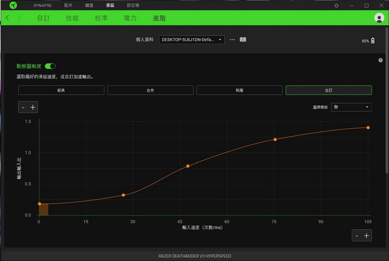The width and height of the screenshot is (389, 261).
Task: Open the profile guide book icon
Action: (x=243, y=39)
